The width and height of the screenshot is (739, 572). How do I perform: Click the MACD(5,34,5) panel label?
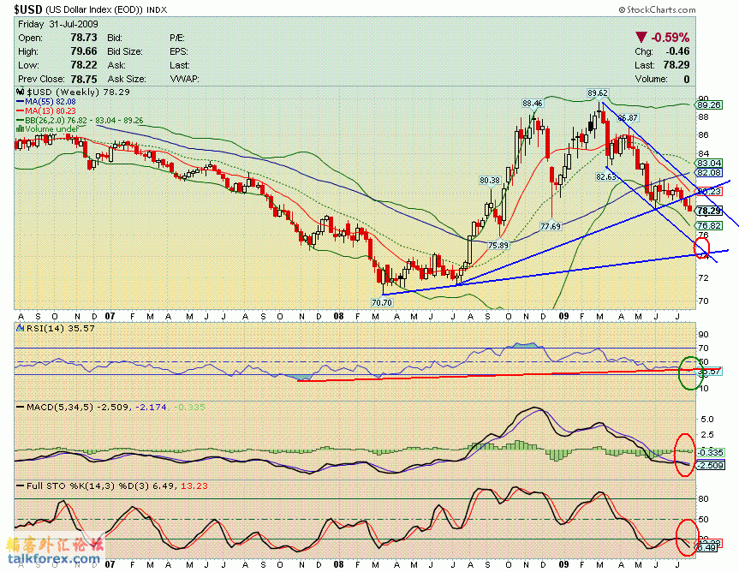(60, 407)
